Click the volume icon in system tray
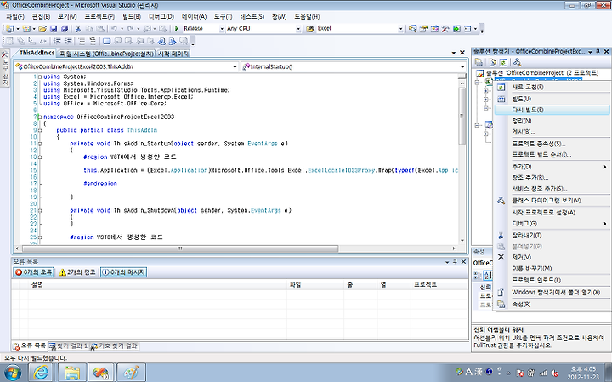612x382 pixels. [554, 373]
